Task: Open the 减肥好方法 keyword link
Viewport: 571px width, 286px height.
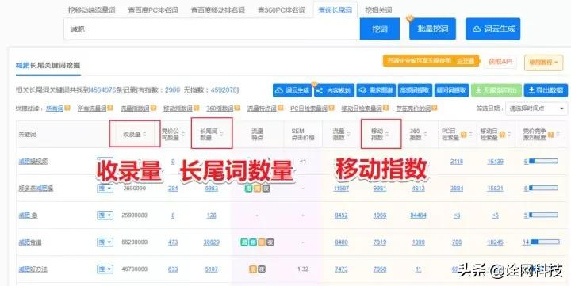Action: tap(33, 269)
